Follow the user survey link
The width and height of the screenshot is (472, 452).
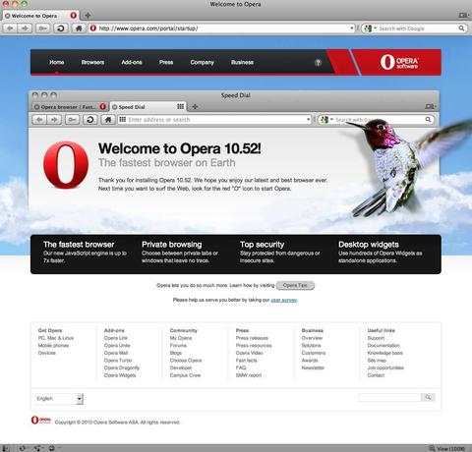click(284, 300)
